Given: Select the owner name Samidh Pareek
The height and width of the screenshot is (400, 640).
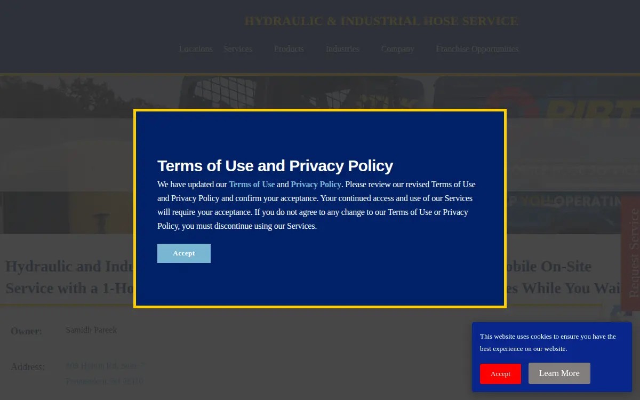Looking at the screenshot, I should point(91,330).
